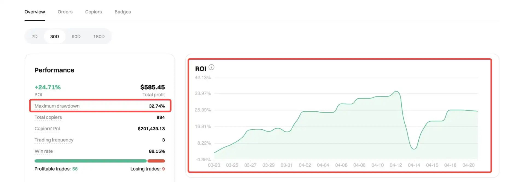Choose the 30D time range
Image resolution: width=525 pixels, height=182 pixels.
tap(55, 37)
